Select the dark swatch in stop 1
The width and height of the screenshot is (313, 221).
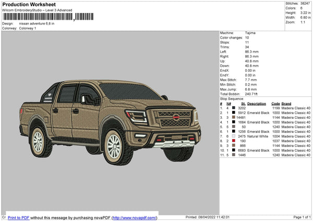click(234, 108)
